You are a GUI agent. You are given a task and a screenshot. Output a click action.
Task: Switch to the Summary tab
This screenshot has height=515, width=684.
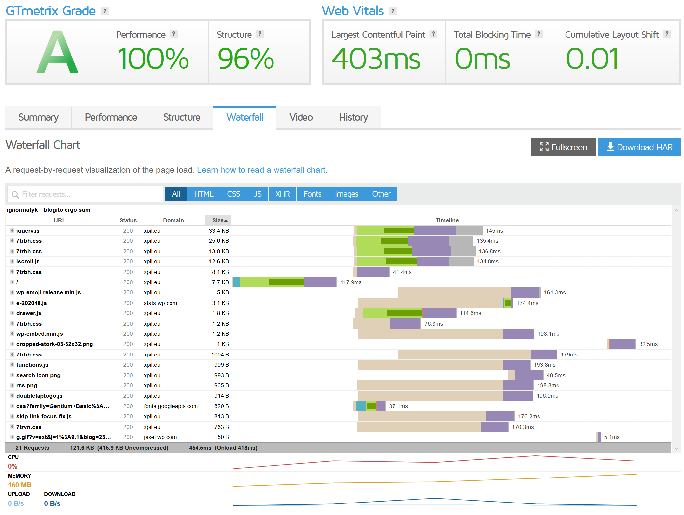38,117
